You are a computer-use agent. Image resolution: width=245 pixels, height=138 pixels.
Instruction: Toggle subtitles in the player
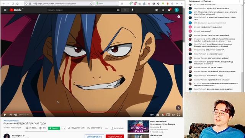click(158, 115)
